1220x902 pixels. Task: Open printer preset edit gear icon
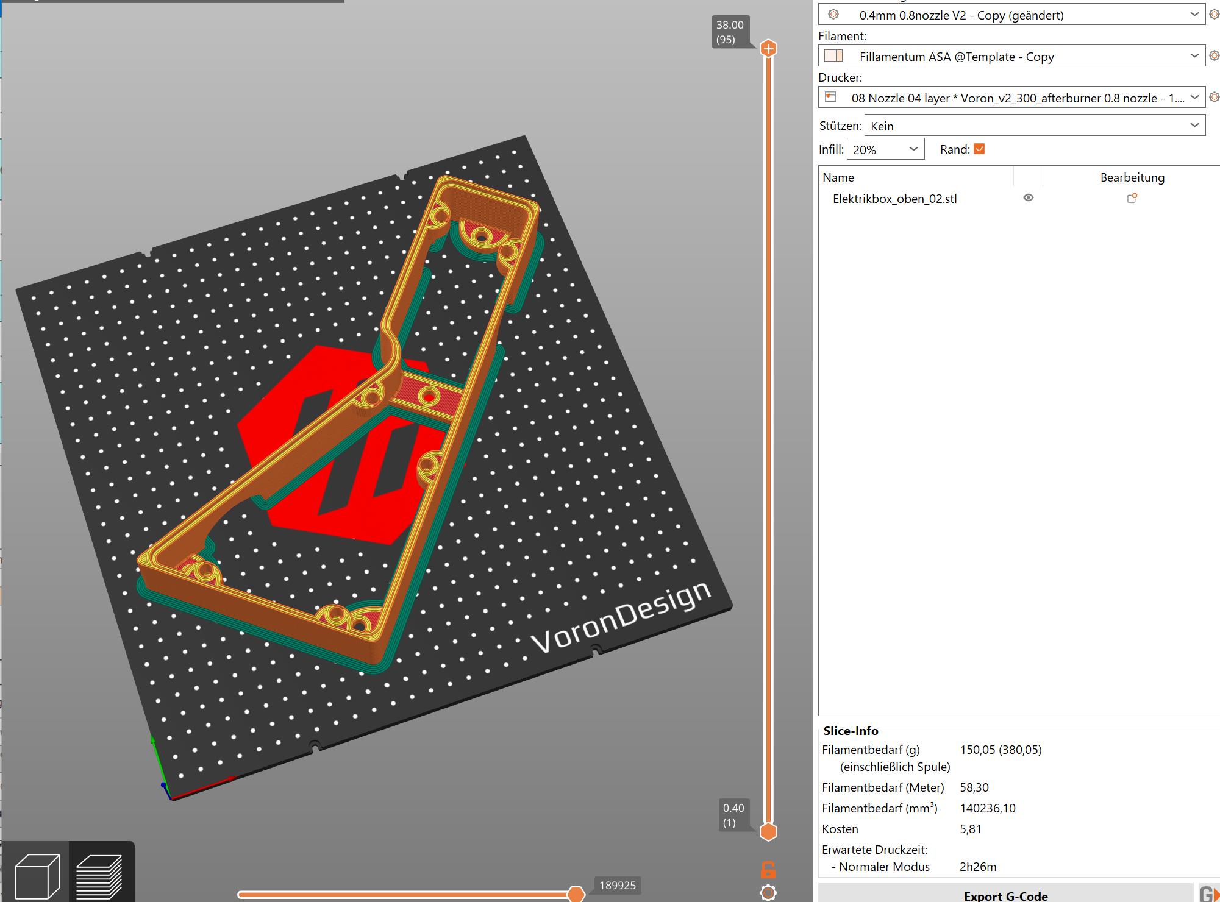(x=1214, y=97)
